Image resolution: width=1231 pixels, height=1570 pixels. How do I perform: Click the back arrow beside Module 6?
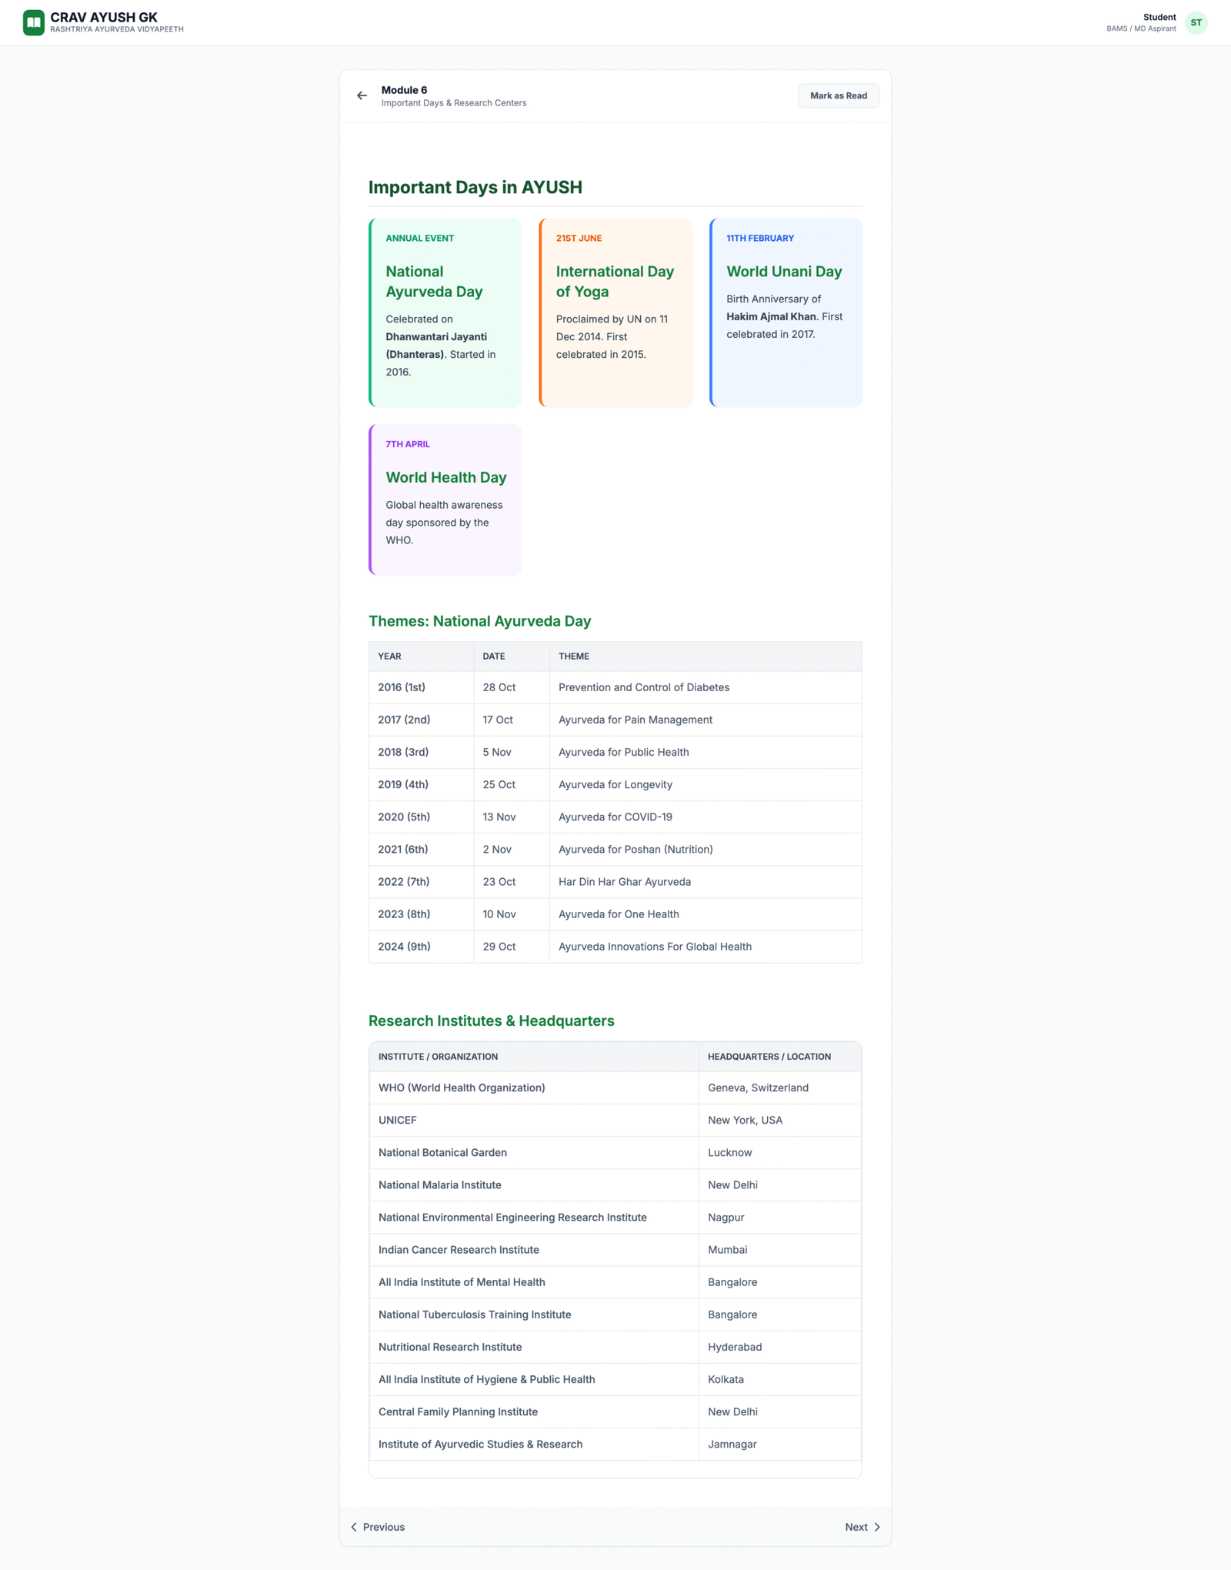click(362, 96)
